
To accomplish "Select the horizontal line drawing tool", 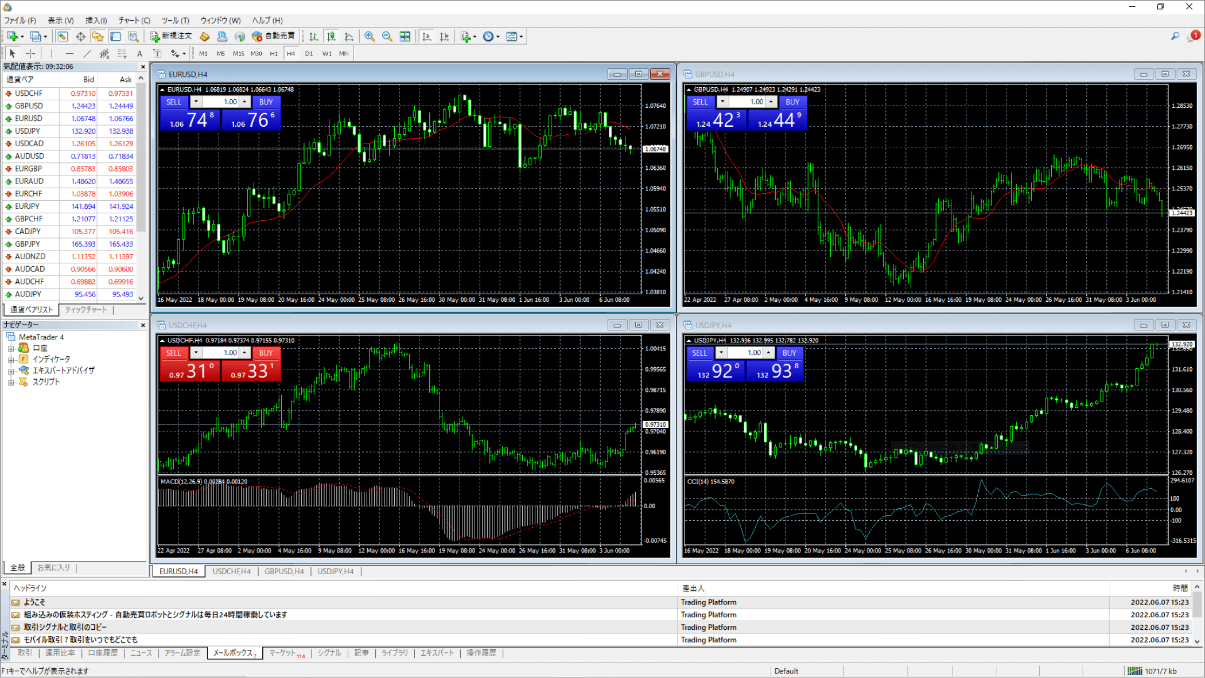I will point(69,53).
